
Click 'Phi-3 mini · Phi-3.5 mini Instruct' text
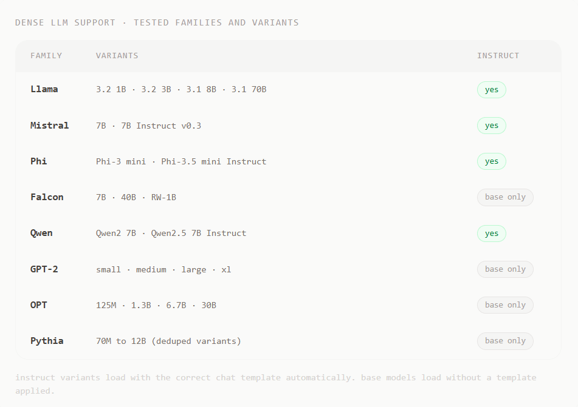coord(181,161)
